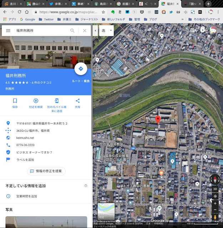Open the 新しいフォルダ bookmark folder

113,19
